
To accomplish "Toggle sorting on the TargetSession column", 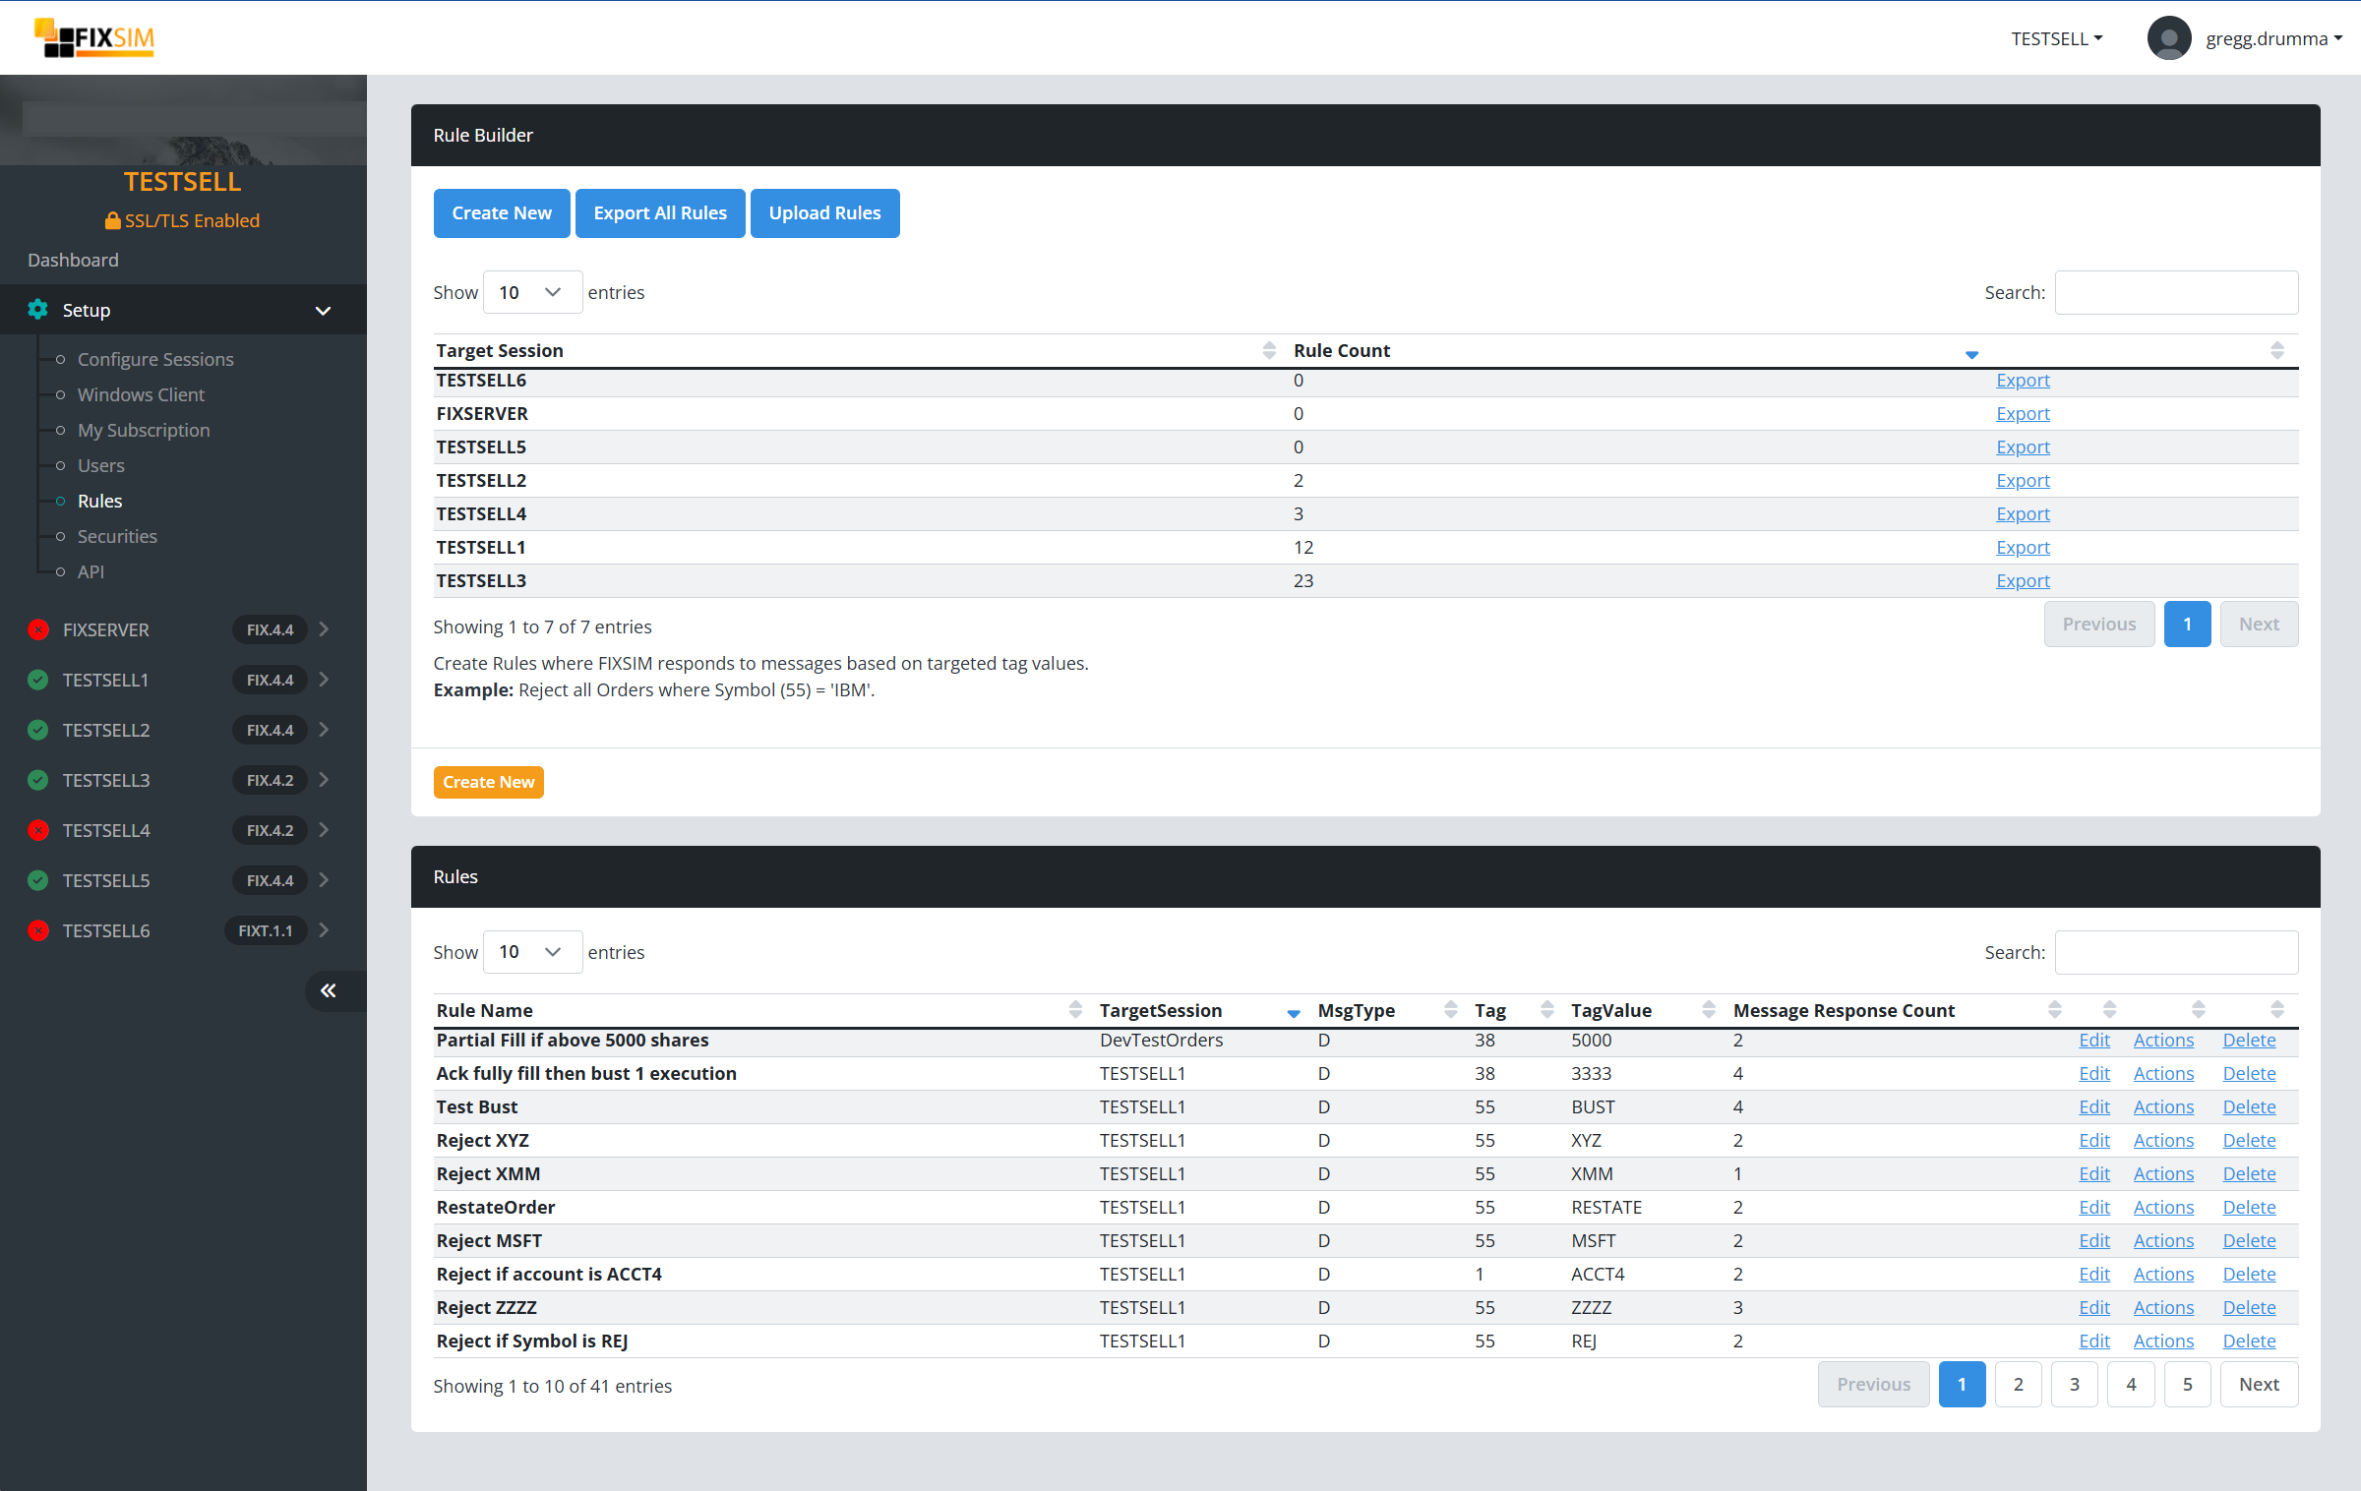I will (1161, 1010).
